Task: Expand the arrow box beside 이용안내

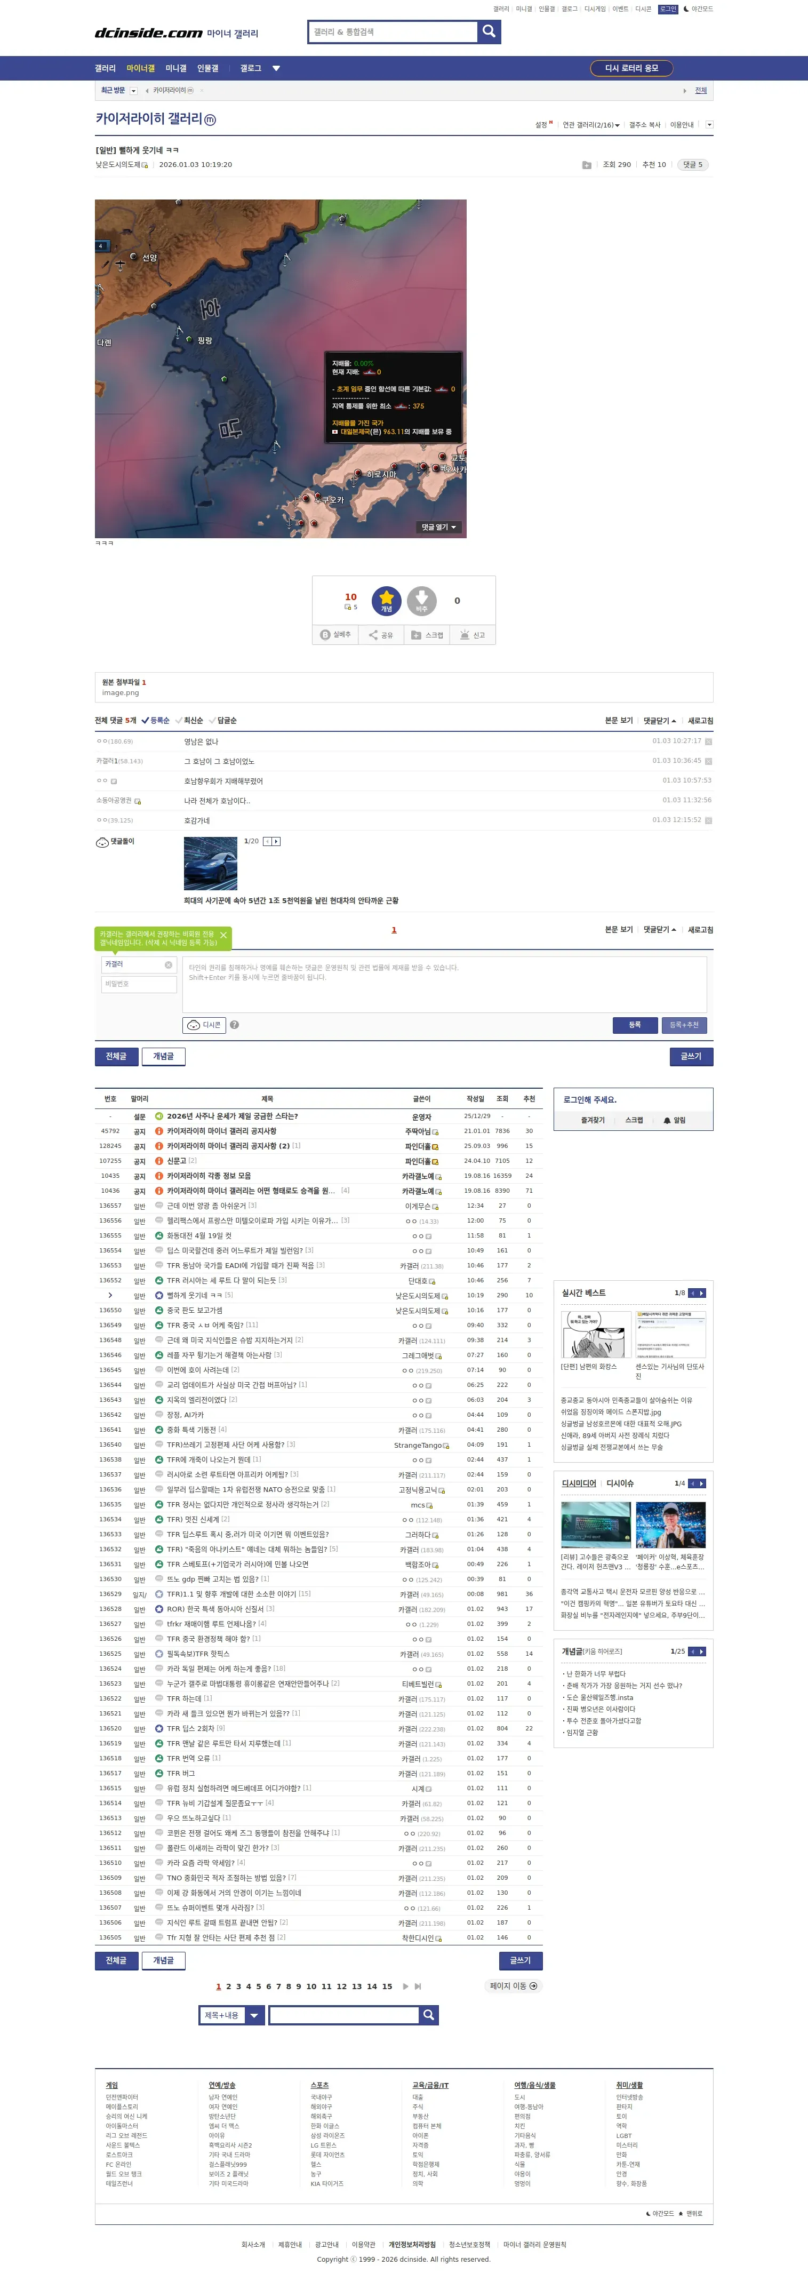Action: (x=708, y=124)
